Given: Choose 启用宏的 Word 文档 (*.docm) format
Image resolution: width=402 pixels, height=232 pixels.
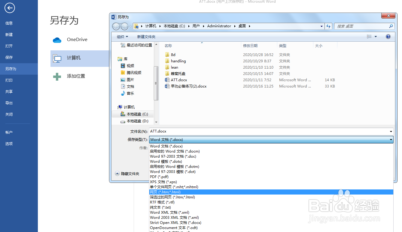Looking at the screenshot, I should [175, 151].
